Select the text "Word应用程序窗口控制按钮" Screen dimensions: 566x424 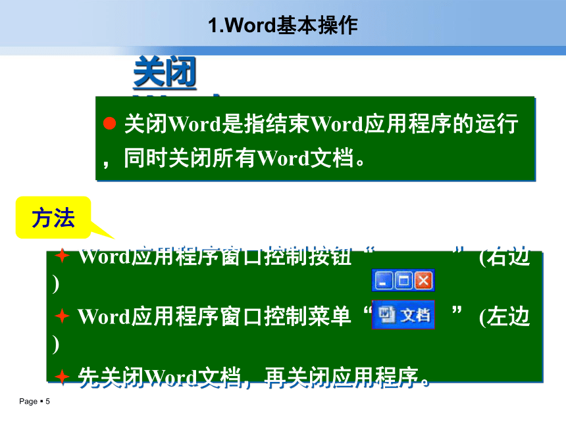tap(215, 257)
